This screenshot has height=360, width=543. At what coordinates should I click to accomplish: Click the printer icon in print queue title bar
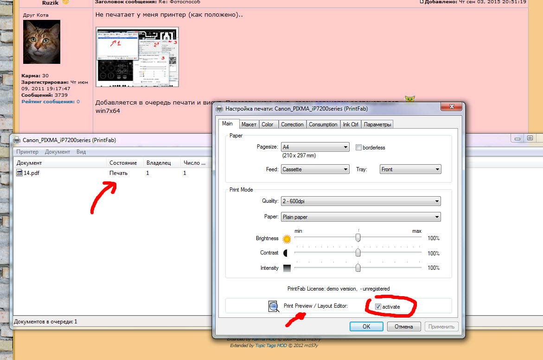pos(17,140)
